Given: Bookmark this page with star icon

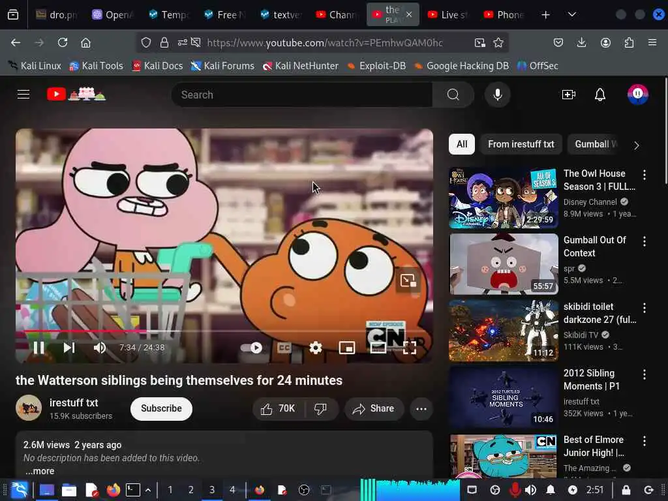Looking at the screenshot, I should (498, 42).
